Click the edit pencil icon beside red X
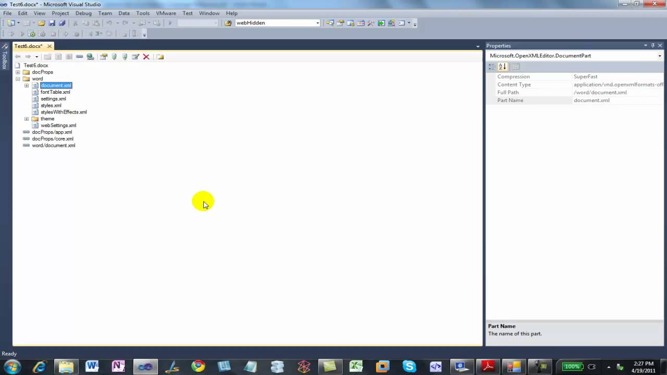 point(135,57)
